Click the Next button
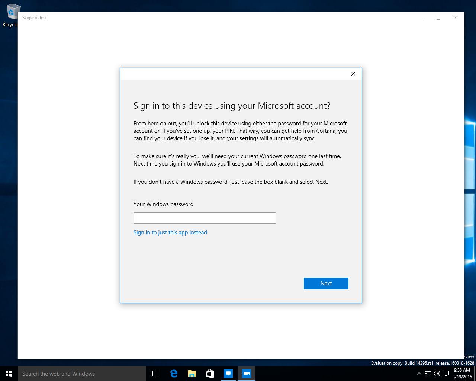The width and height of the screenshot is (476, 381). coord(326,284)
